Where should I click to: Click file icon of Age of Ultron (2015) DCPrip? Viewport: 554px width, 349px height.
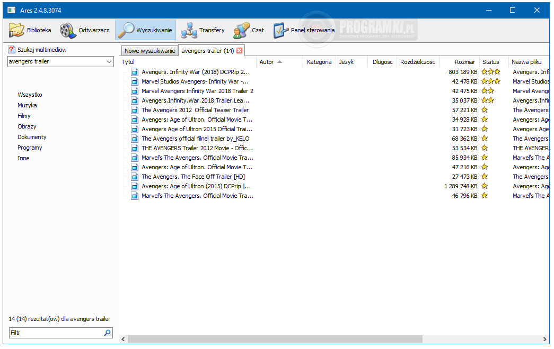pyautogui.click(x=134, y=187)
